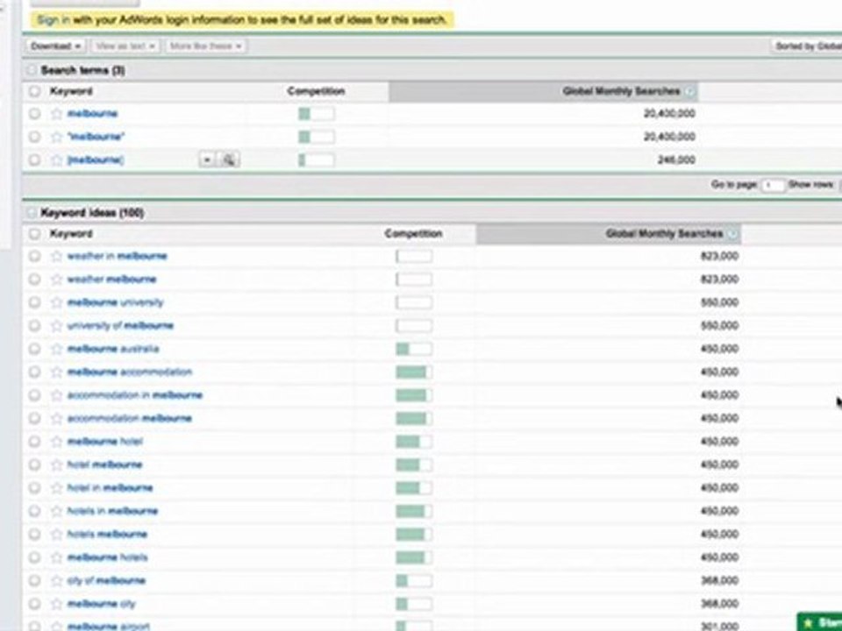Open help icon next to Keyword ideas Global Monthly Searches
The width and height of the screenshot is (842, 631).
point(732,234)
